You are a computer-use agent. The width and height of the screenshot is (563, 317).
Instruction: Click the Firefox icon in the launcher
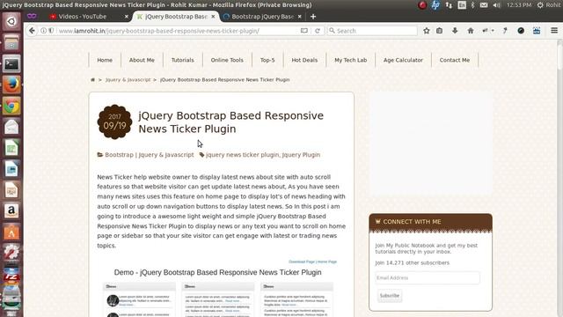tap(11, 85)
